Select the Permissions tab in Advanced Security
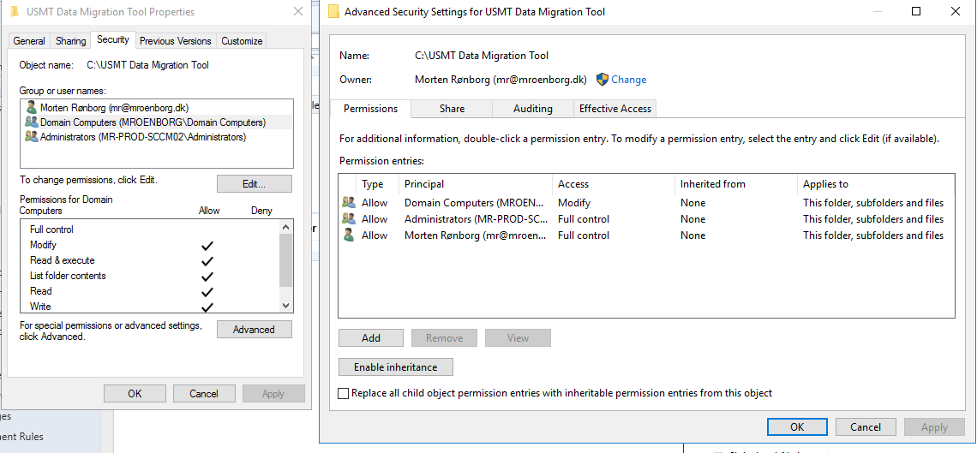This screenshot has width=977, height=453. click(371, 109)
